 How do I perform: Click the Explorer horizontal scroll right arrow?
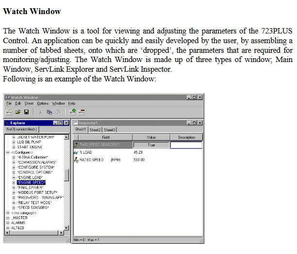pos(61,233)
